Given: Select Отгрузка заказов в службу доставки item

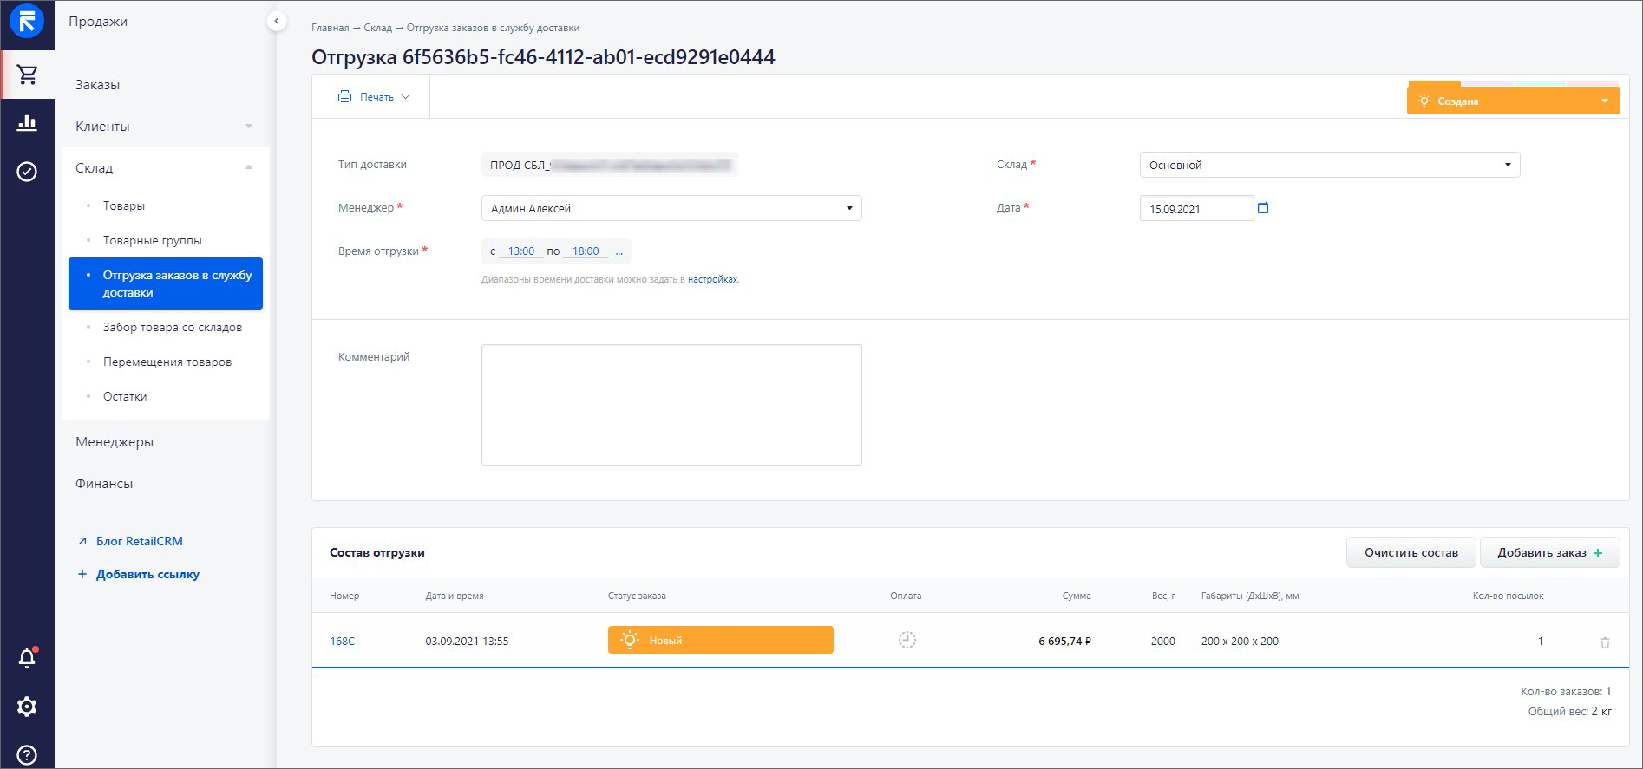Looking at the screenshot, I should pyautogui.click(x=166, y=283).
